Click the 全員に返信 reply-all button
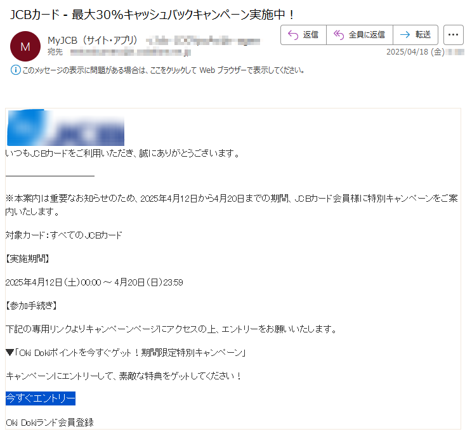The height and width of the screenshot is (434, 465). [359, 35]
